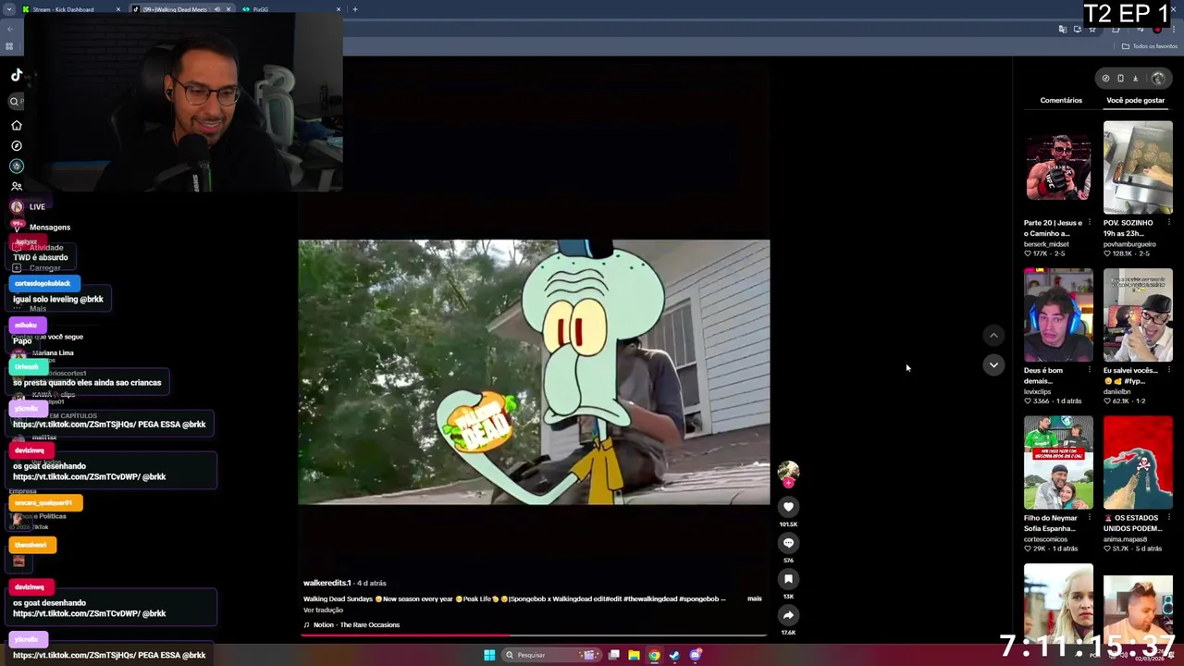Open 'Todos os favoritos' bookmarks folder
This screenshot has width=1184, height=666.
pos(1150,46)
